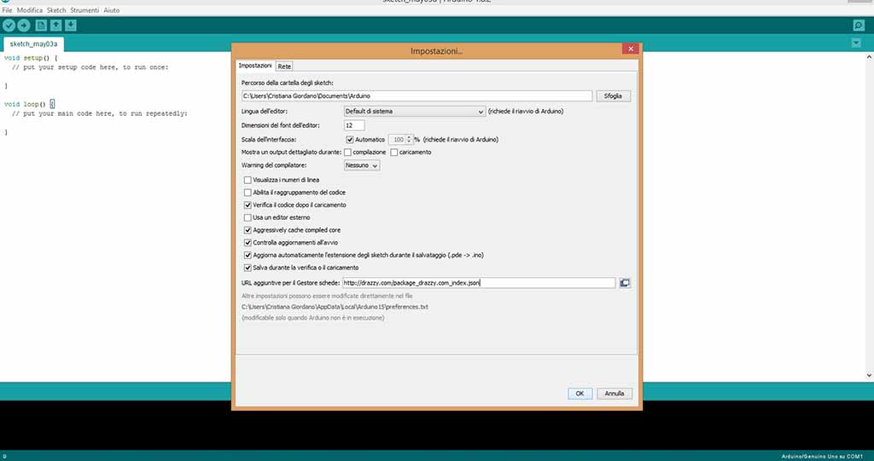Select the Impostazioni tab in the dialog

[255, 66]
